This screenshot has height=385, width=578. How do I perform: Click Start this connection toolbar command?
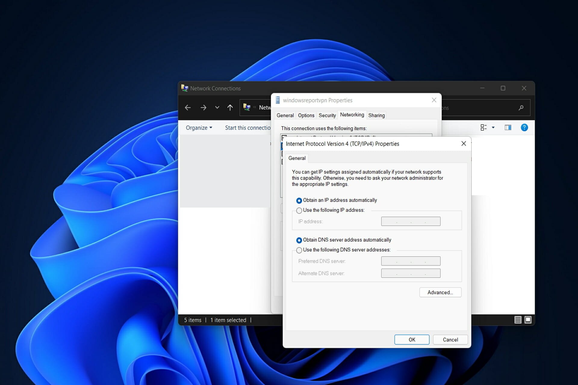(x=248, y=128)
